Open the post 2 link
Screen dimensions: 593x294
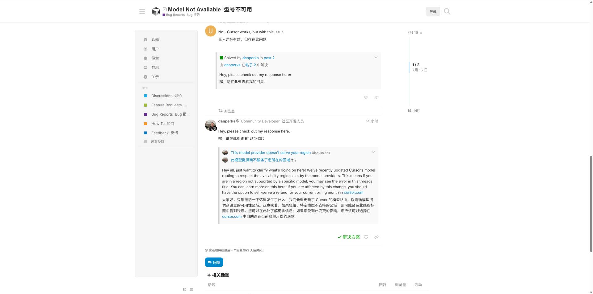click(269, 58)
